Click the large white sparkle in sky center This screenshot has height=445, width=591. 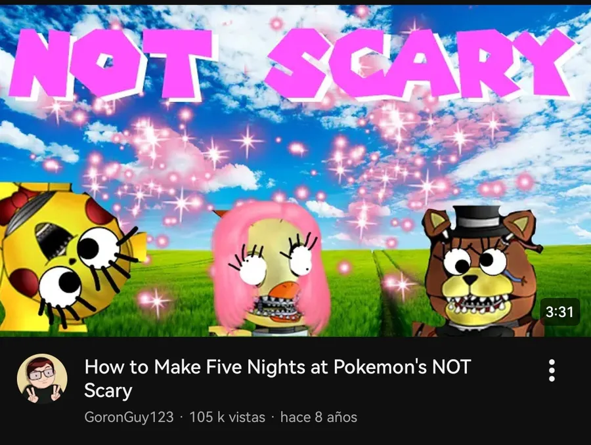pos(248,141)
